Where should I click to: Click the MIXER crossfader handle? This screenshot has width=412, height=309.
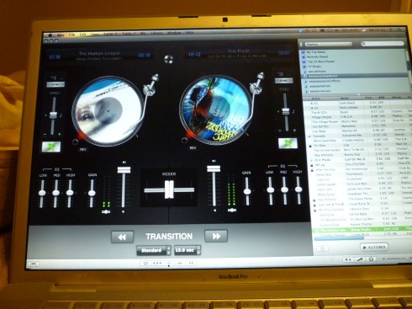coord(169,189)
